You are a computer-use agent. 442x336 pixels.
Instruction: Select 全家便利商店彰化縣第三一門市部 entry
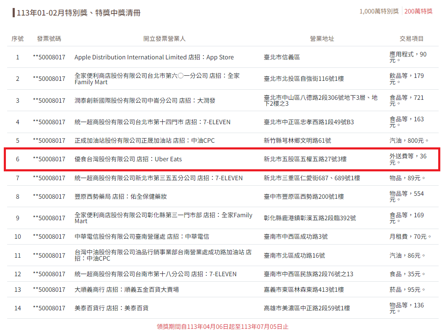coord(163,218)
